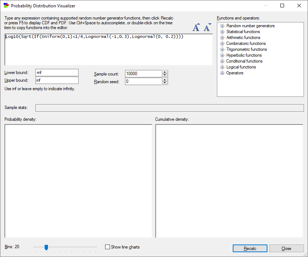Expand the Statistical functions node

tap(222, 32)
